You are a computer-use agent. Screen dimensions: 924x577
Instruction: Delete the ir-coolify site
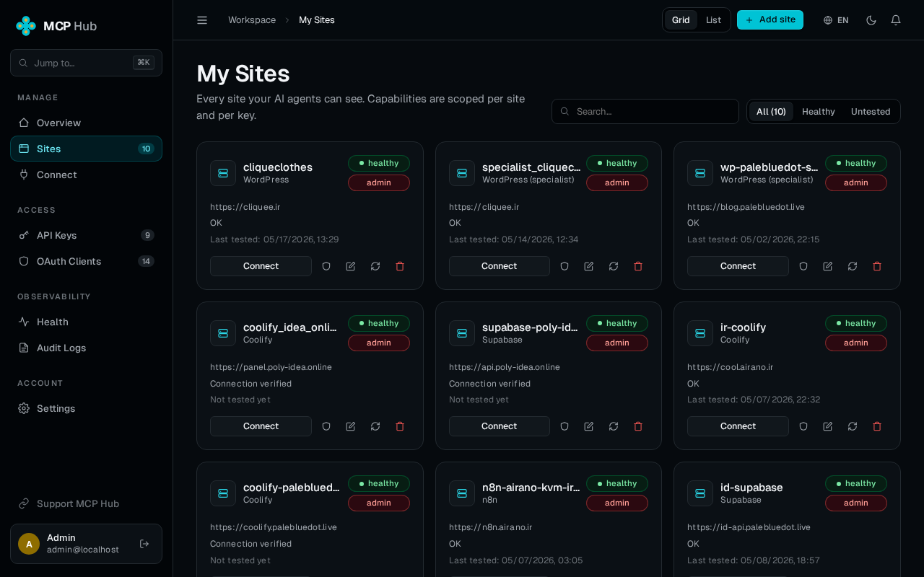[877, 426]
